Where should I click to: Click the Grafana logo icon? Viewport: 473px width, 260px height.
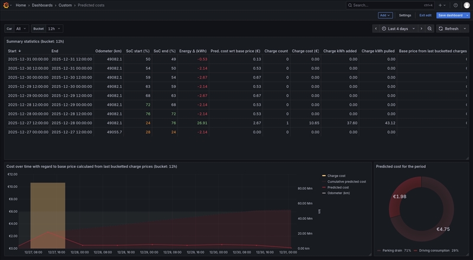pos(7,5)
